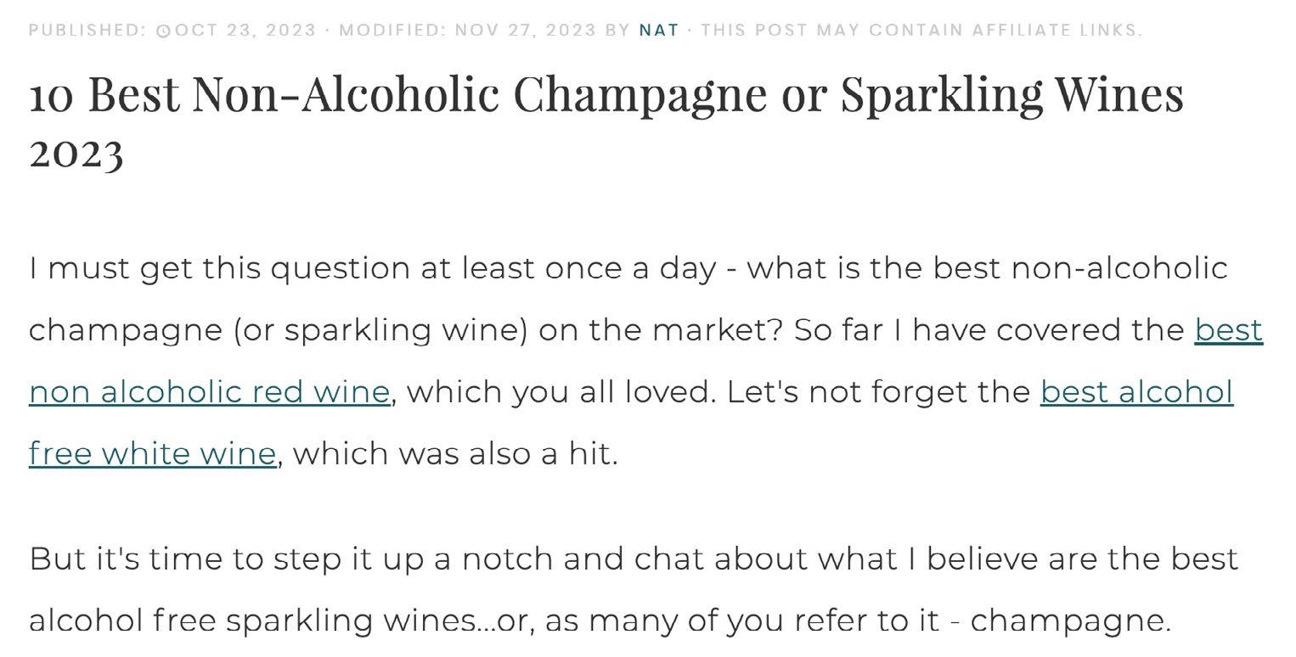Click the 2023 on the title's second line
Screen dimensions: 1296x657
click(x=76, y=153)
